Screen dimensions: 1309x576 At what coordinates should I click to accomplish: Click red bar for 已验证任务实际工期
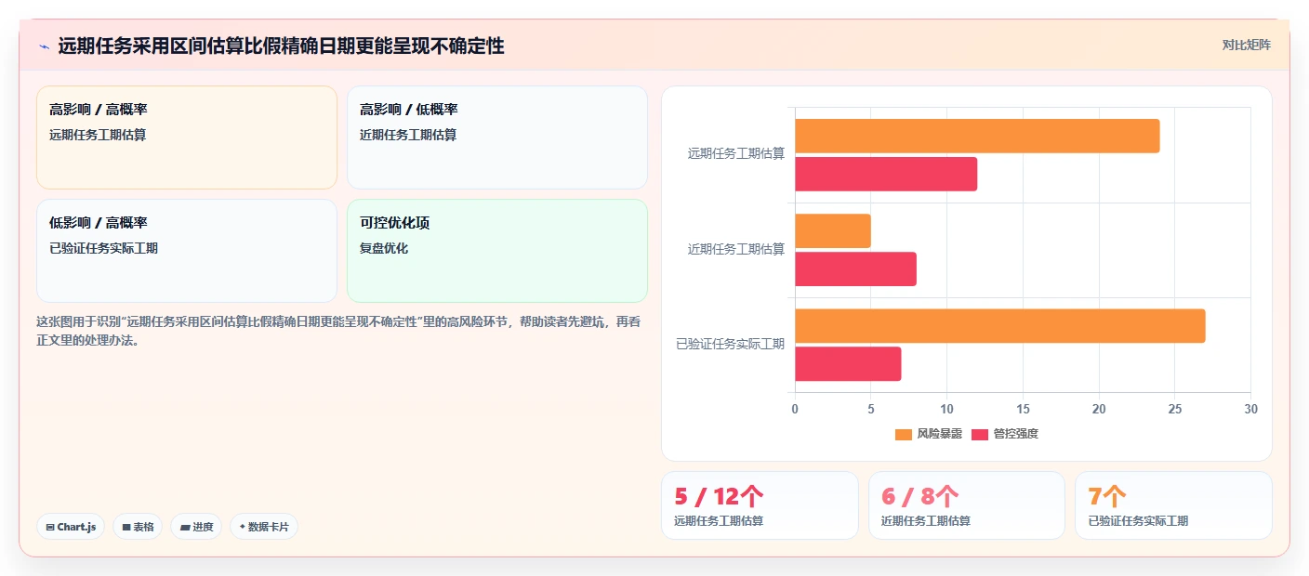pos(848,363)
